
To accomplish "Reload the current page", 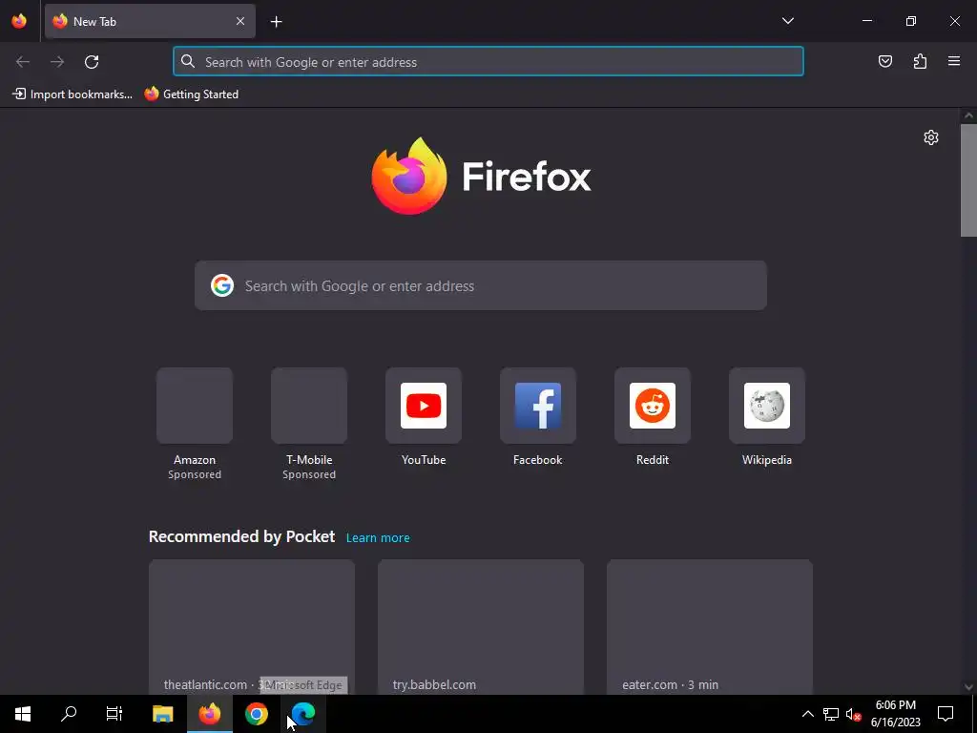I will pos(92,62).
